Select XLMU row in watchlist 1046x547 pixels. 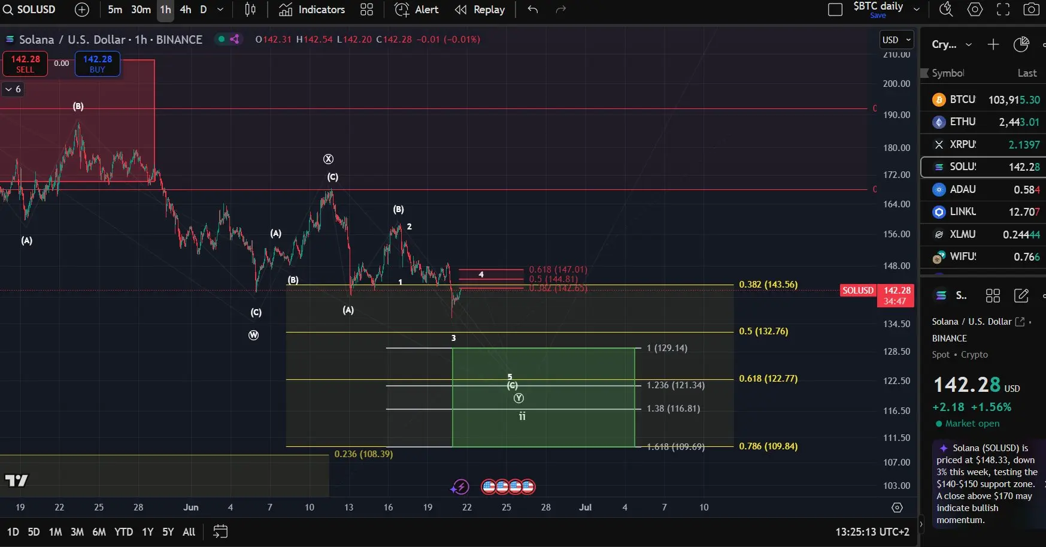pyautogui.click(x=983, y=234)
